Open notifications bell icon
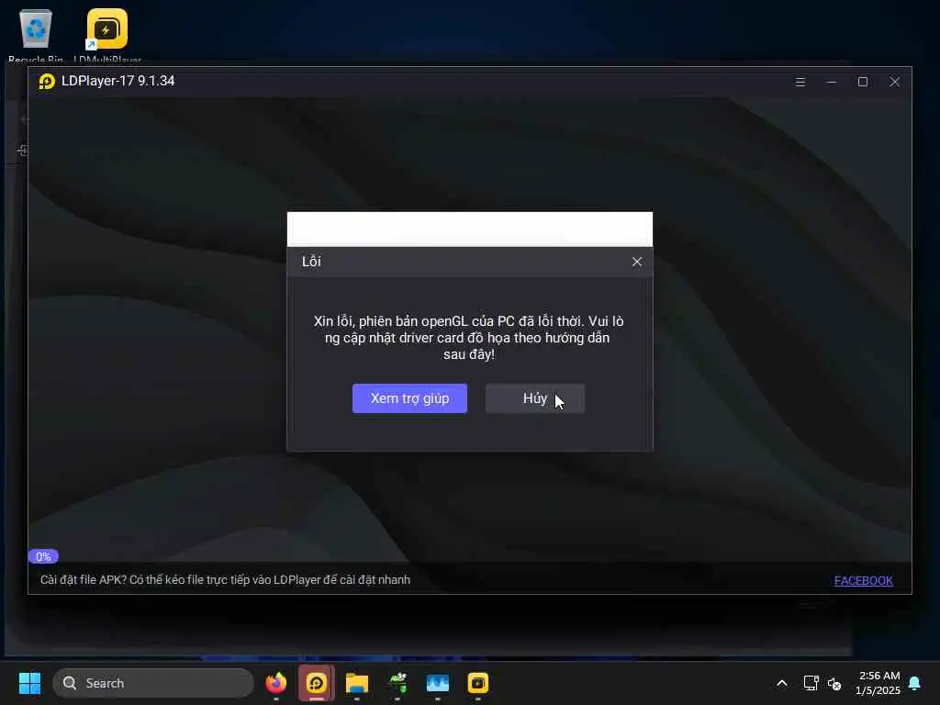Image resolution: width=940 pixels, height=705 pixels. [915, 683]
